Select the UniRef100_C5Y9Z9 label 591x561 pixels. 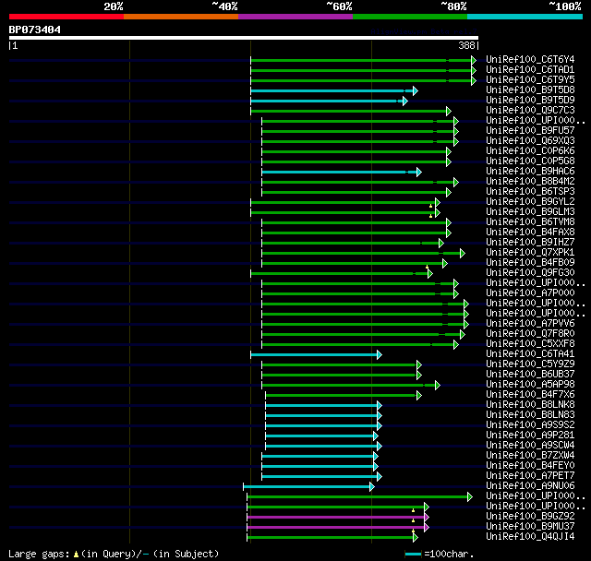pos(530,364)
